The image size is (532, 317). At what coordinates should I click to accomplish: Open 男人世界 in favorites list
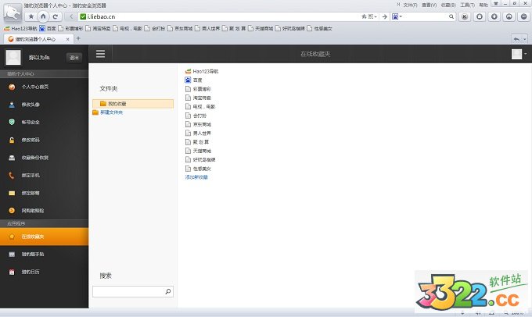pos(198,133)
